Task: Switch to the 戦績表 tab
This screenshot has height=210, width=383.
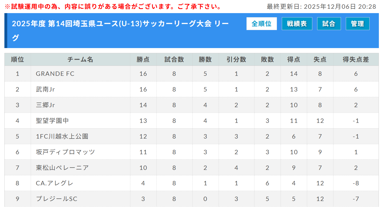Action: point(297,24)
